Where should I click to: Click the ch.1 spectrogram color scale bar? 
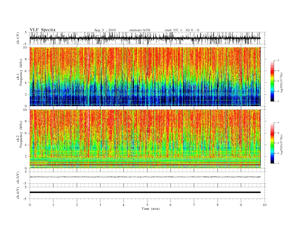coord(272,81)
